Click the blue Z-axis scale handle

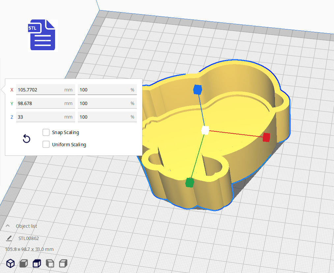pos(197,89)
